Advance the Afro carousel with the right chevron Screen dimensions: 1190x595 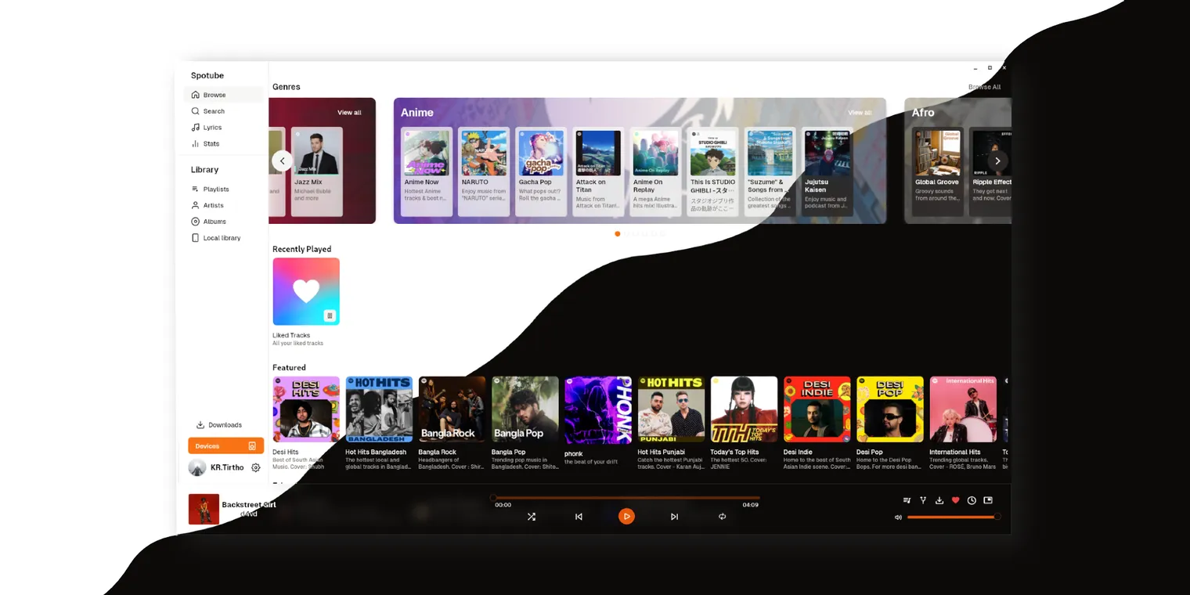(x=997, y=160)
